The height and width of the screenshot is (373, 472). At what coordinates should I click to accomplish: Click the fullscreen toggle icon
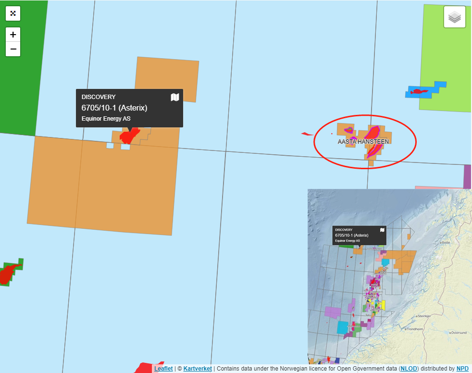point(13,13)
